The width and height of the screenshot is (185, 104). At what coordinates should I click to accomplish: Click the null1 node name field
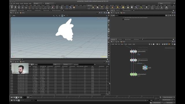pyautogui.click(x=140, y=15)
